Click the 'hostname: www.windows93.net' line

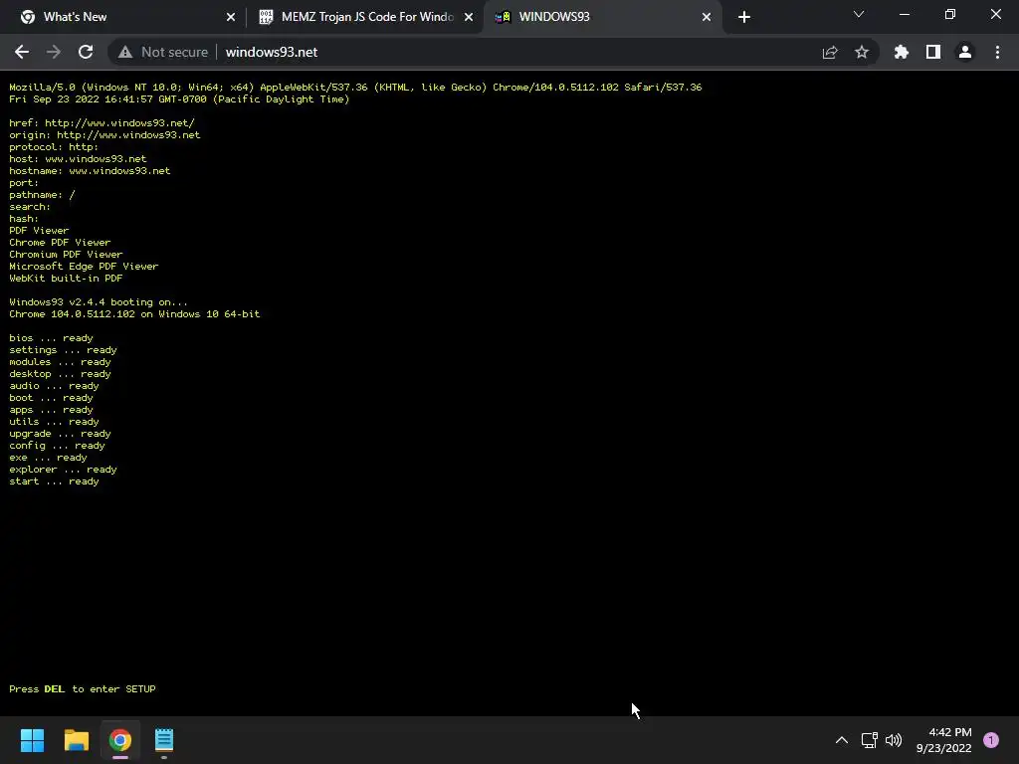coord(90,171)
